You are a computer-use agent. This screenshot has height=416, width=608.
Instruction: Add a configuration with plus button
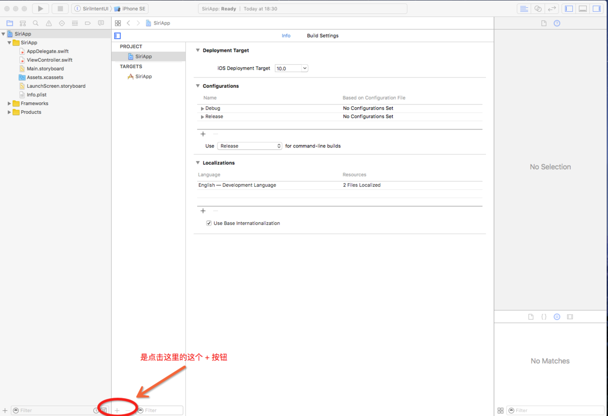[203, 134]
